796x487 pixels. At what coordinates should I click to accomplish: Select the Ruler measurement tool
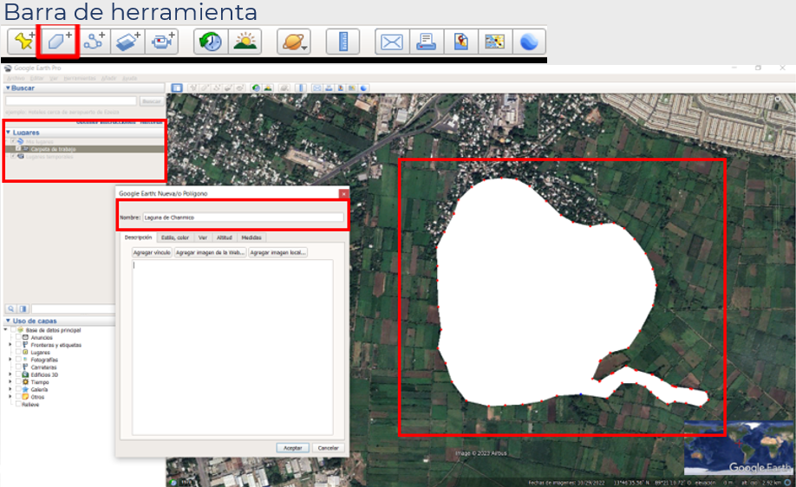343,42
